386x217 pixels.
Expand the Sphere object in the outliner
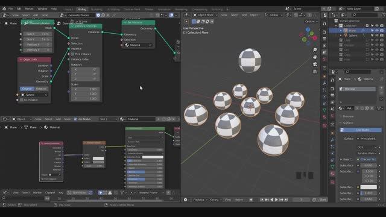[341, 36]
